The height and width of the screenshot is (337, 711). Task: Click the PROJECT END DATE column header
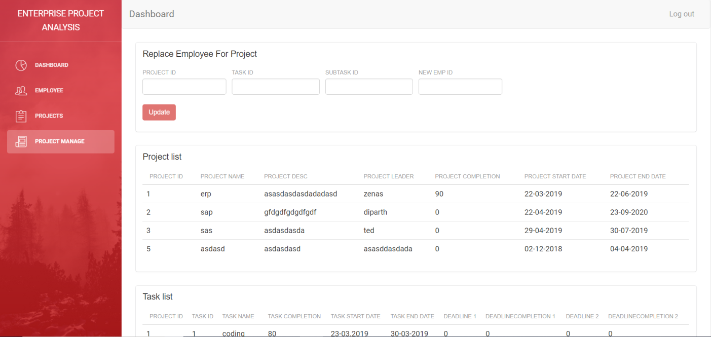[x=638, y=176]
